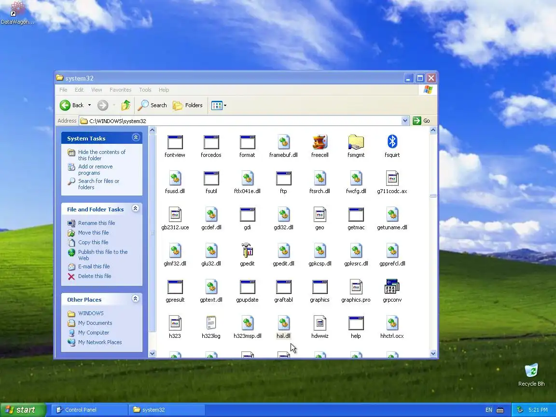Toggle the Folders pane

point(188,105)
